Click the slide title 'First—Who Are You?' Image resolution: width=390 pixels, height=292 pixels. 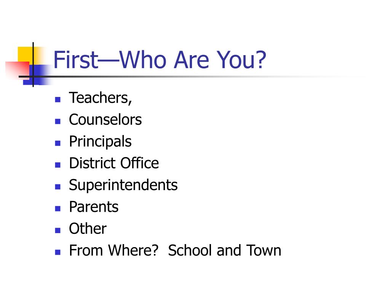[x=160, y=60]
